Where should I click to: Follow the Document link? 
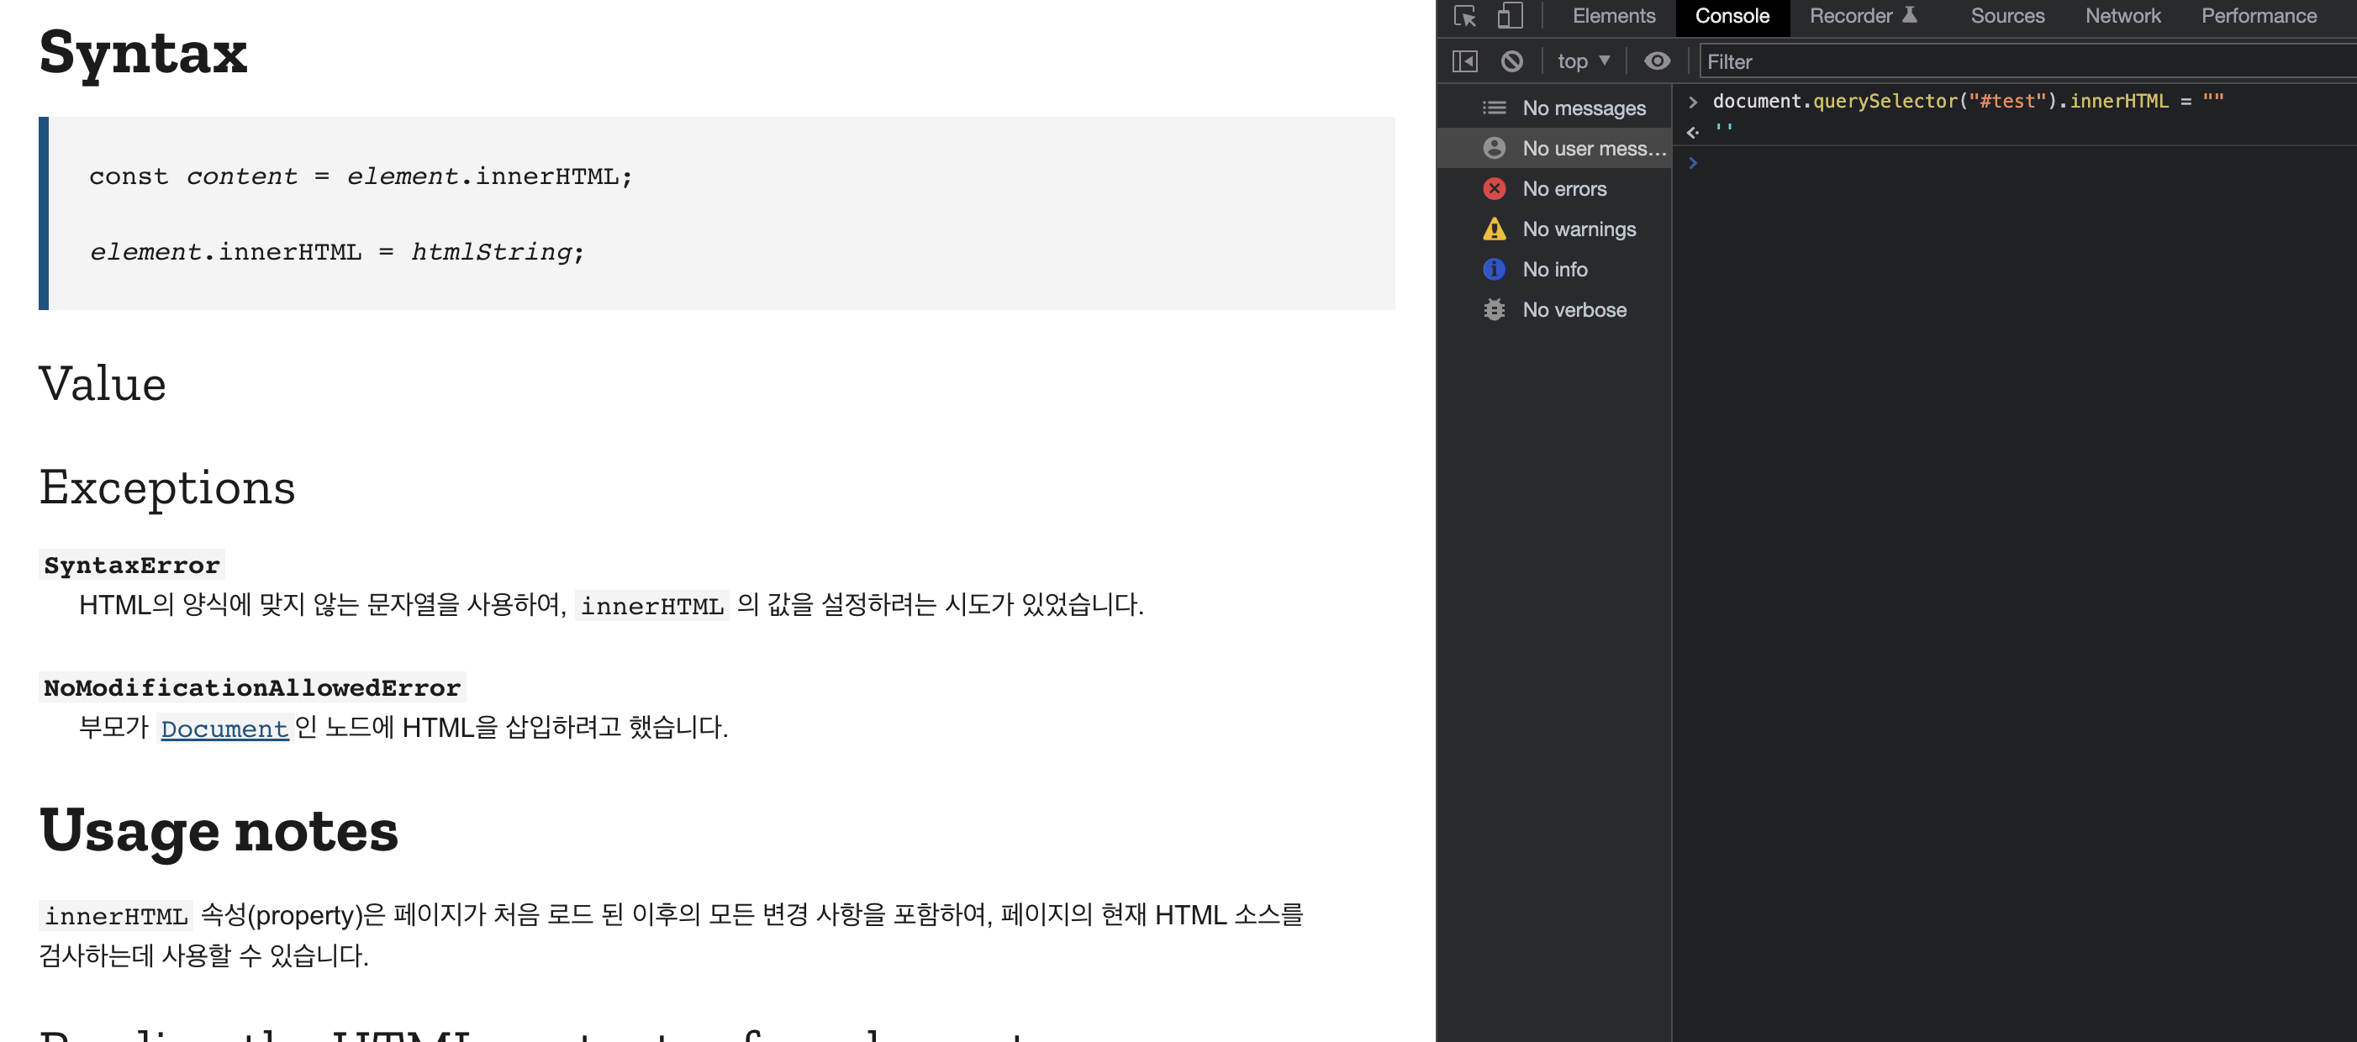pos(224,729)
